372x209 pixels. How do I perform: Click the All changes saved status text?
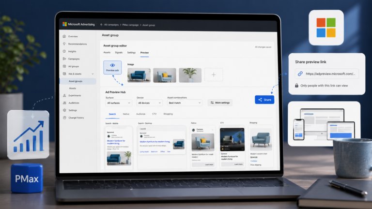(x=263, y=47)
